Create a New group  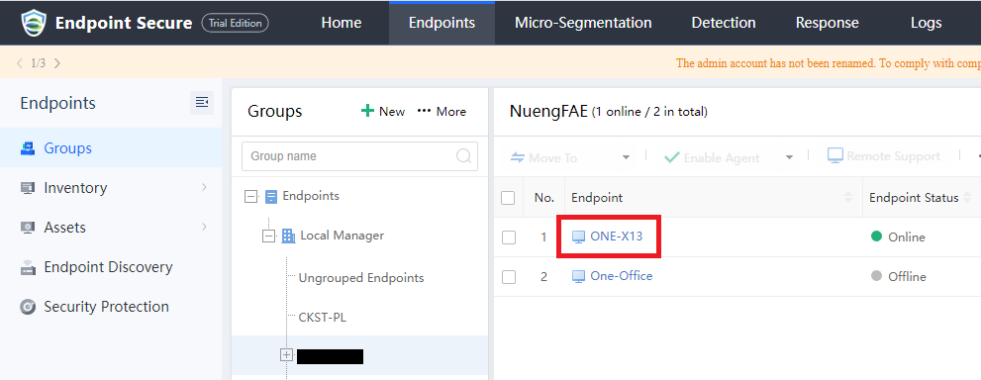383,111
